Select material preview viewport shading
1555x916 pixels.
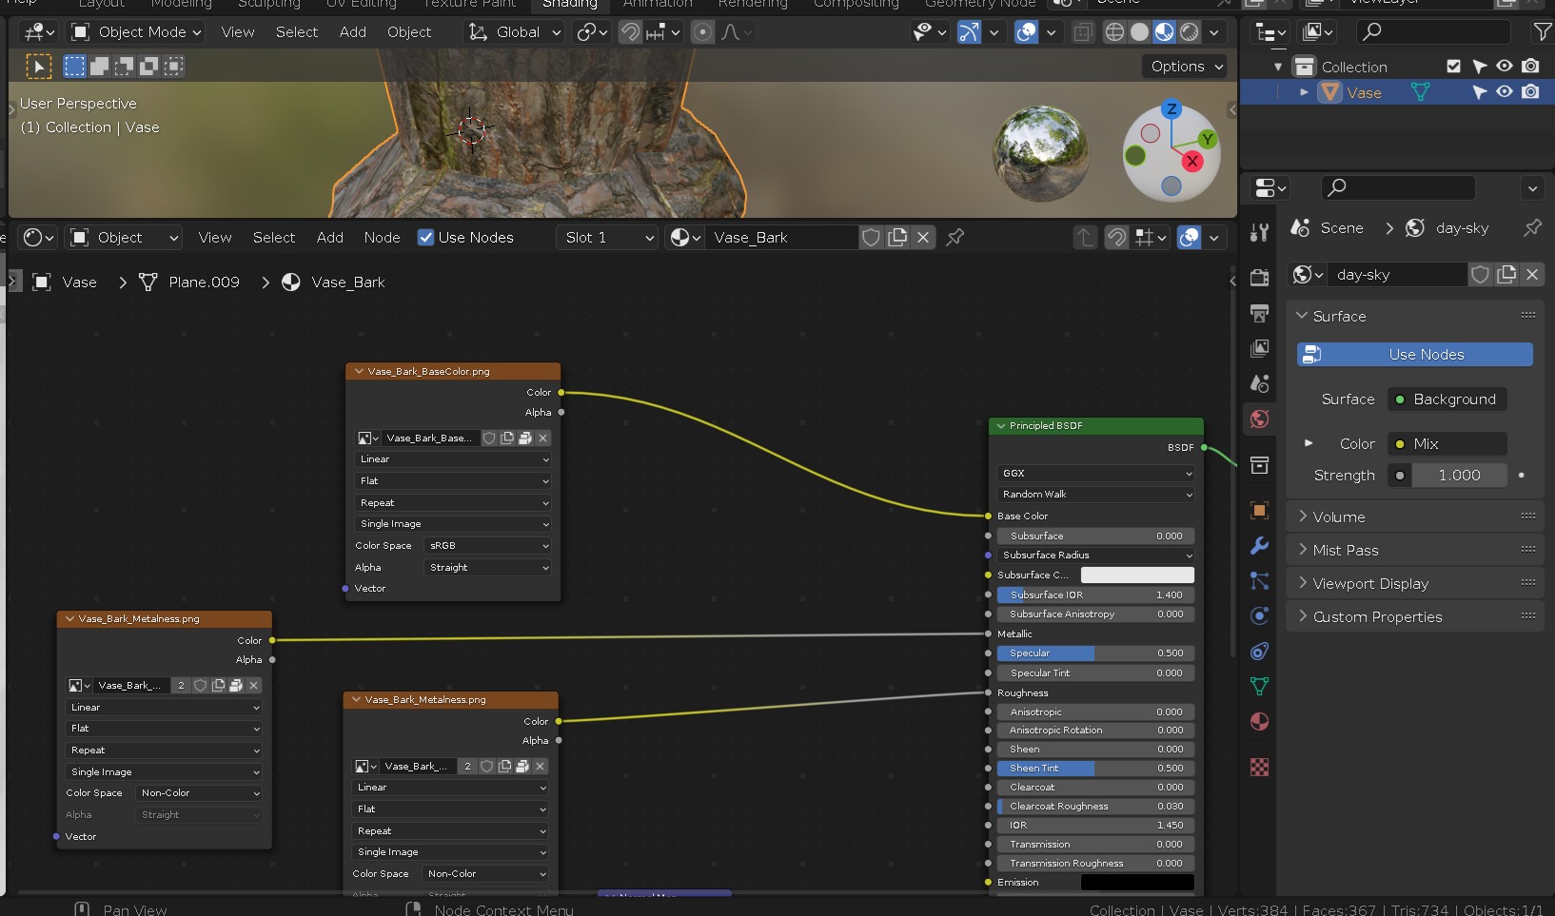pos(1164,32)
